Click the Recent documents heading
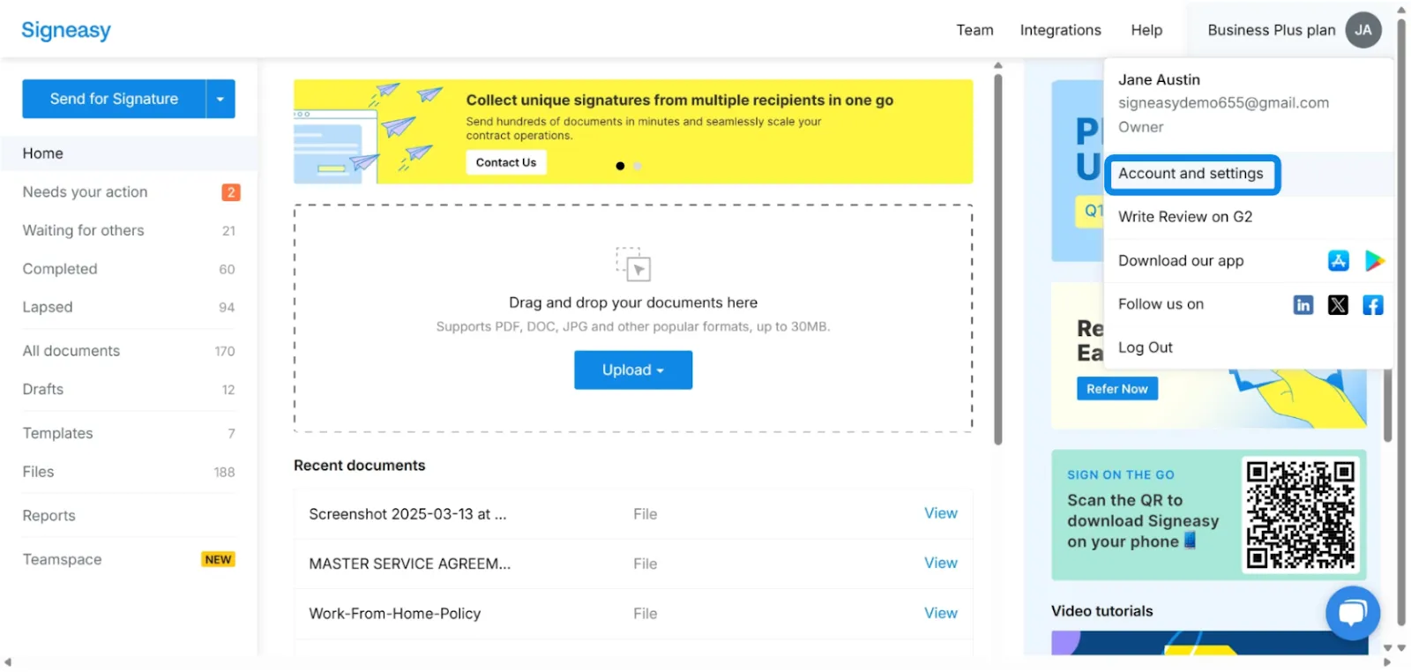Screen dimensions: 1411x672 pyautogui.click(x=359, y=466)
